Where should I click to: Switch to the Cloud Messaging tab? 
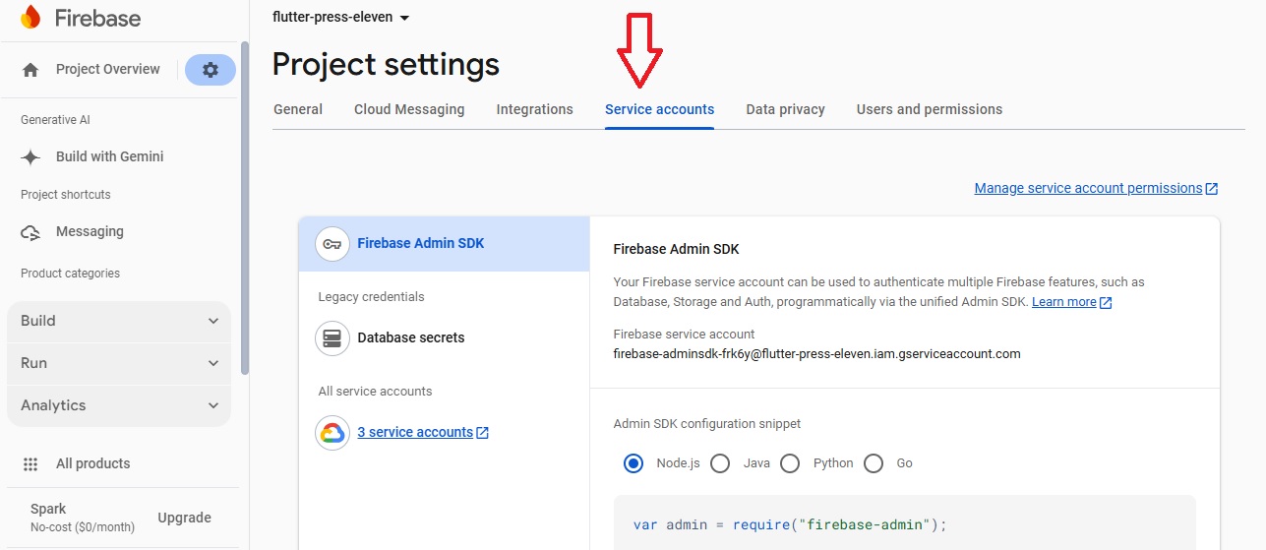click(409, 109)
